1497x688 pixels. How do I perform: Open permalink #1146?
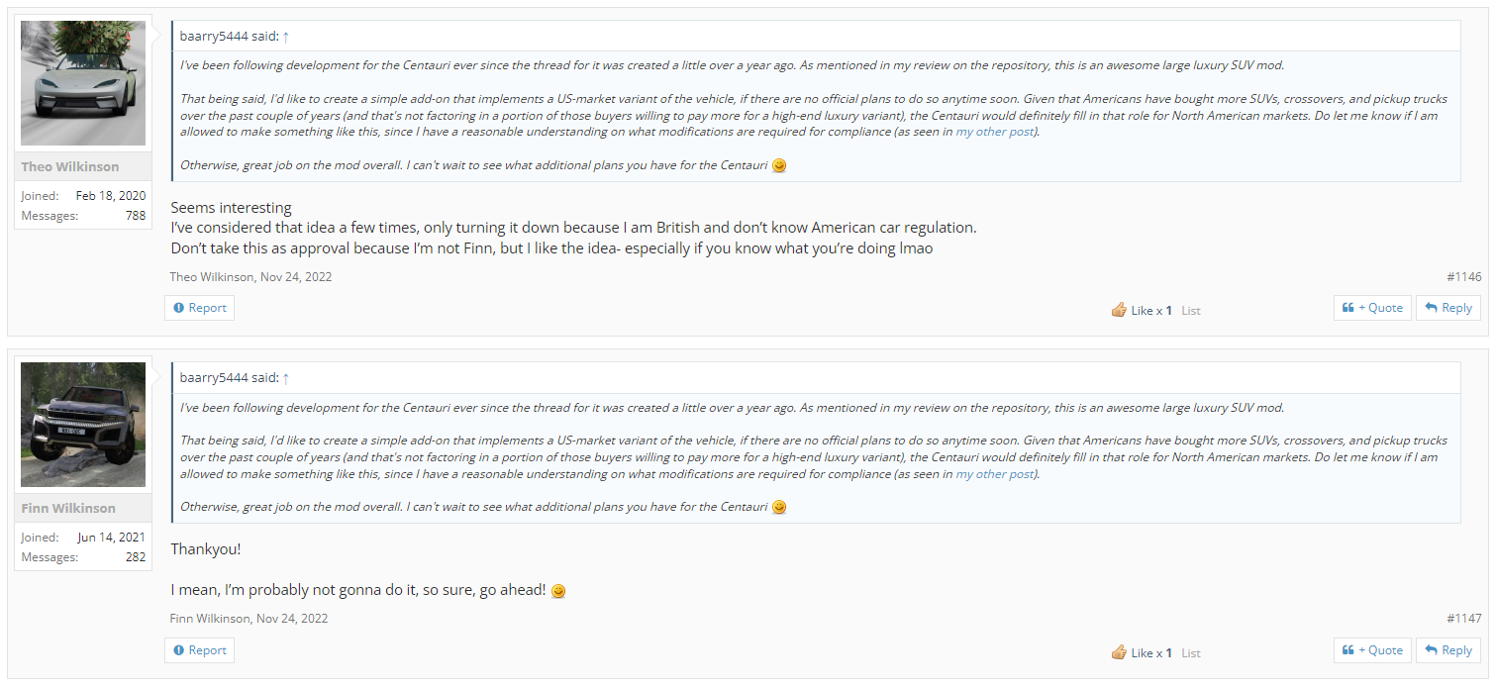coord(1464,277)
